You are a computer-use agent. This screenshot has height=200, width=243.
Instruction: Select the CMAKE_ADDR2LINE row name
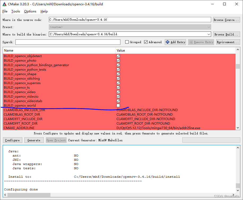click(x=19, y=128)
